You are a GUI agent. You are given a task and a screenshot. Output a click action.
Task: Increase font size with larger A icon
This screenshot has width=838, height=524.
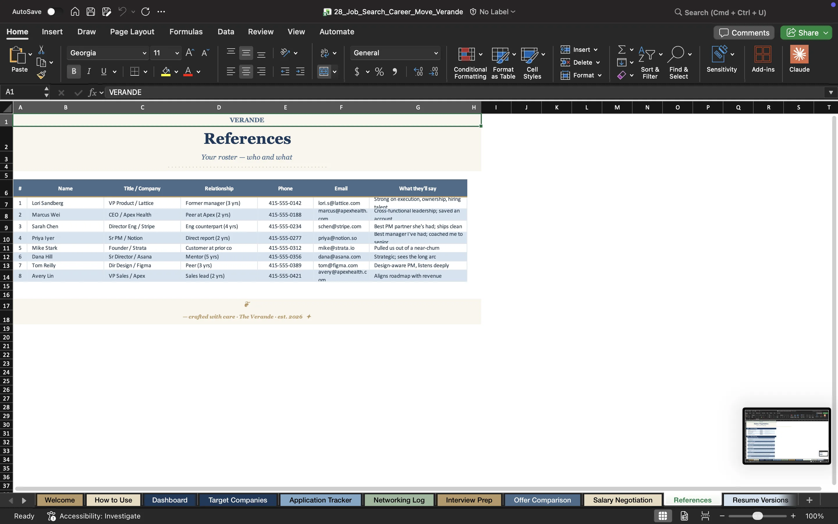[190, 53]
